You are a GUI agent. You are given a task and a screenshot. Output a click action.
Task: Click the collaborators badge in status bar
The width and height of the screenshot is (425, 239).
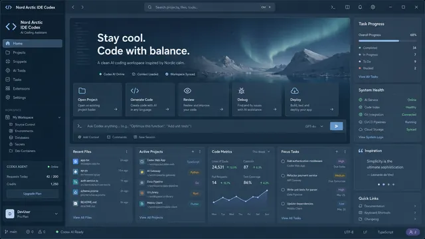point(413,232)
